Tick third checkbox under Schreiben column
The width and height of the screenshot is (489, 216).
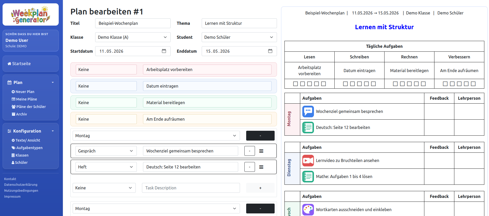tap(359, 84)
